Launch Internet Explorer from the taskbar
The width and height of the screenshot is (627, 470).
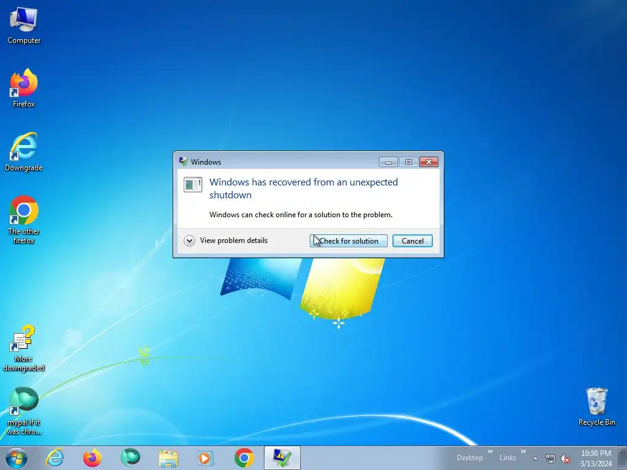pos(54,458)
